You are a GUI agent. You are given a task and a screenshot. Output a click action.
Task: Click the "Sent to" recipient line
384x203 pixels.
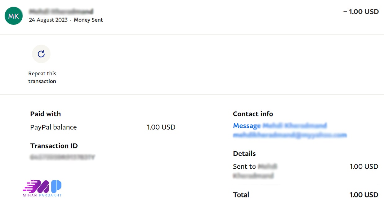255,171
